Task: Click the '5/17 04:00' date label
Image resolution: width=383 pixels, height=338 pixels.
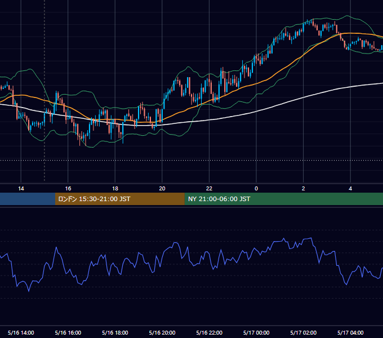Action: tap(350, 332)
